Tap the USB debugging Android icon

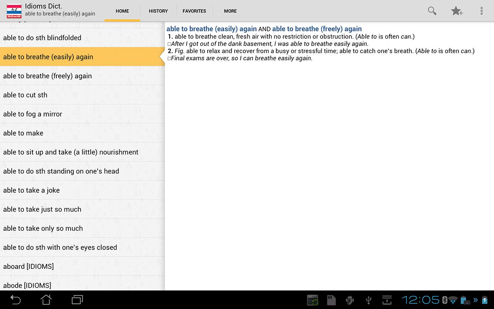(x=350, y=300)
